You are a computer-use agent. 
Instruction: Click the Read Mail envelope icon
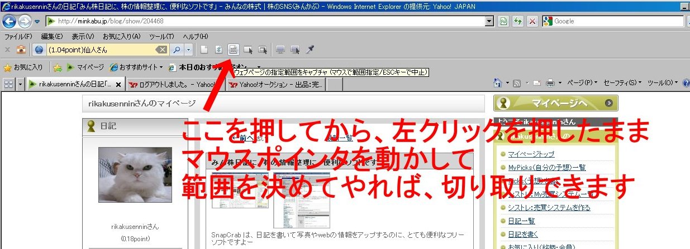(536, 83)
